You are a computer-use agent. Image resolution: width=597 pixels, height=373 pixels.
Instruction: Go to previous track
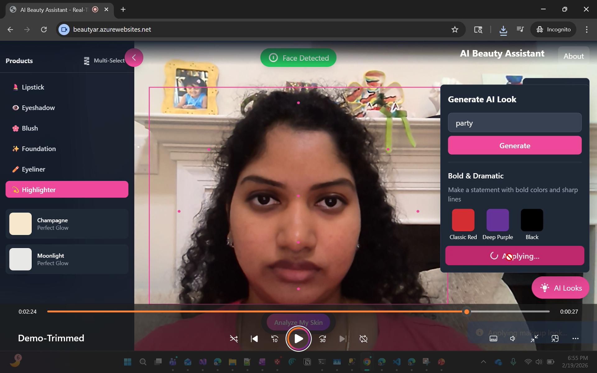pos(254,338)
